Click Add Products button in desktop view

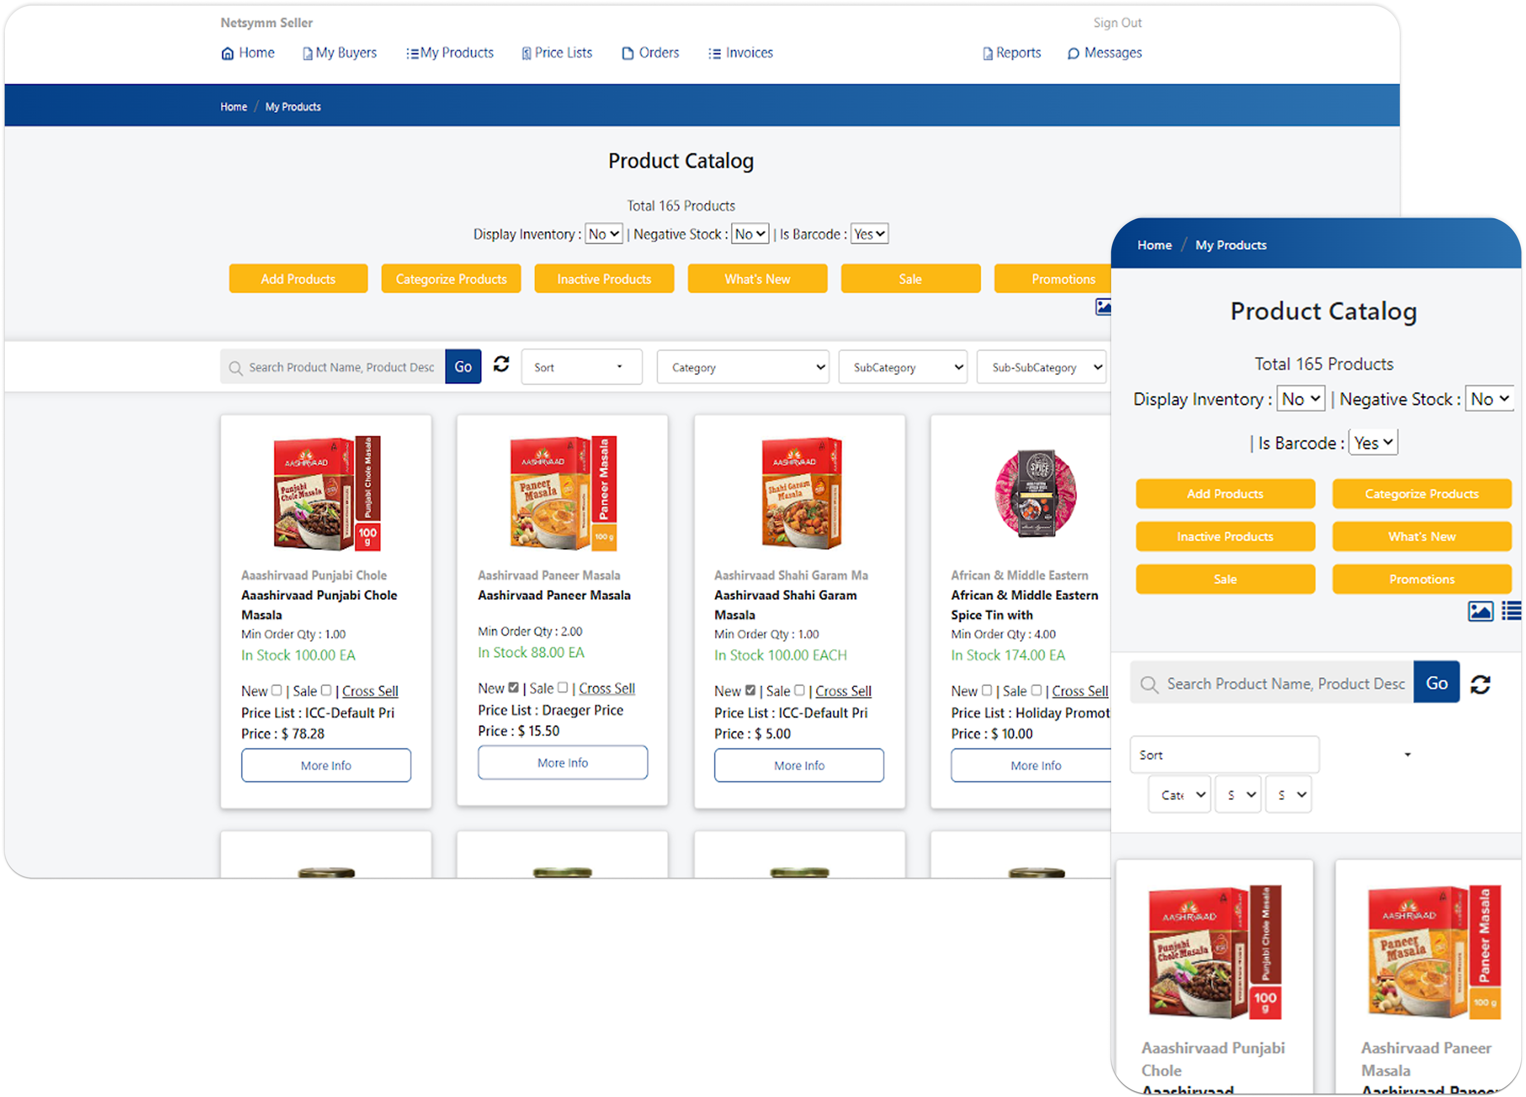coord(298,279)
